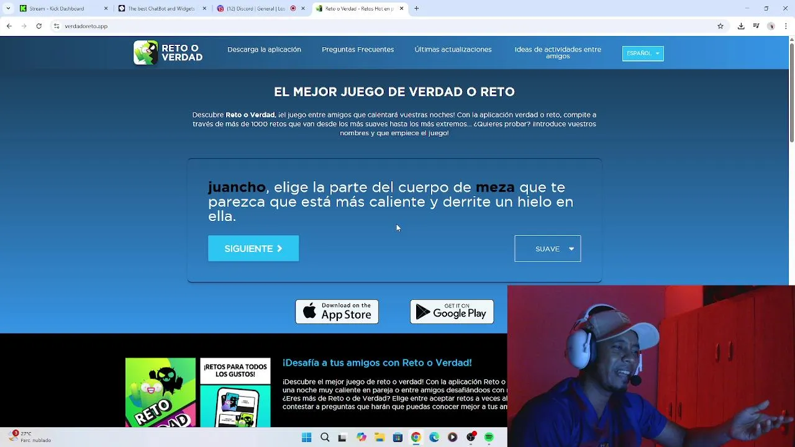Switch to The best ChatBot and Widgets tab
This screenshot has width=795, height=447.
[161, 9]
